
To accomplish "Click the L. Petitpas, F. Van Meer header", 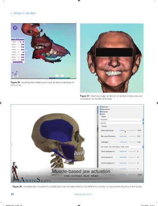I will point(23,13).
